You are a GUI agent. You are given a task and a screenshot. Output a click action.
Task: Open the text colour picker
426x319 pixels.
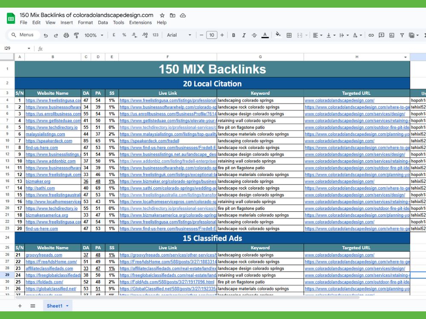[x=265, y=35]
